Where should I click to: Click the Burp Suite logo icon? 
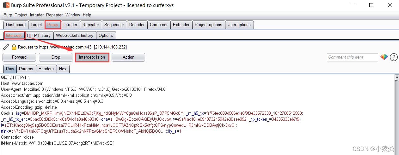point(6,5)
